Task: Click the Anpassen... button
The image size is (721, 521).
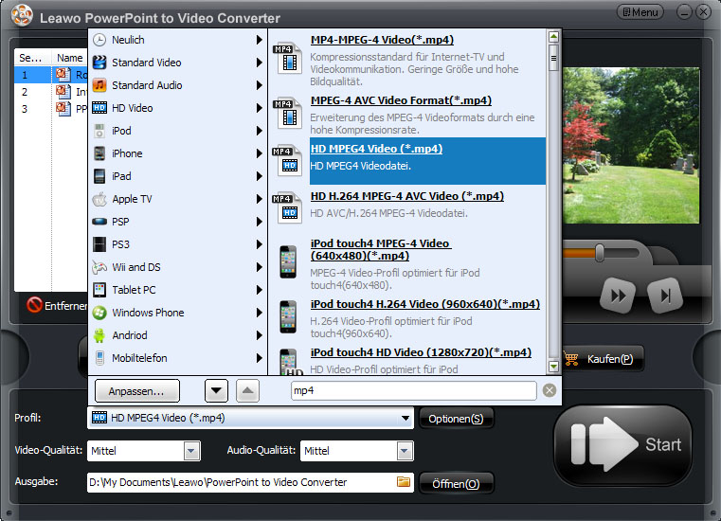Action: pos(136,391)
